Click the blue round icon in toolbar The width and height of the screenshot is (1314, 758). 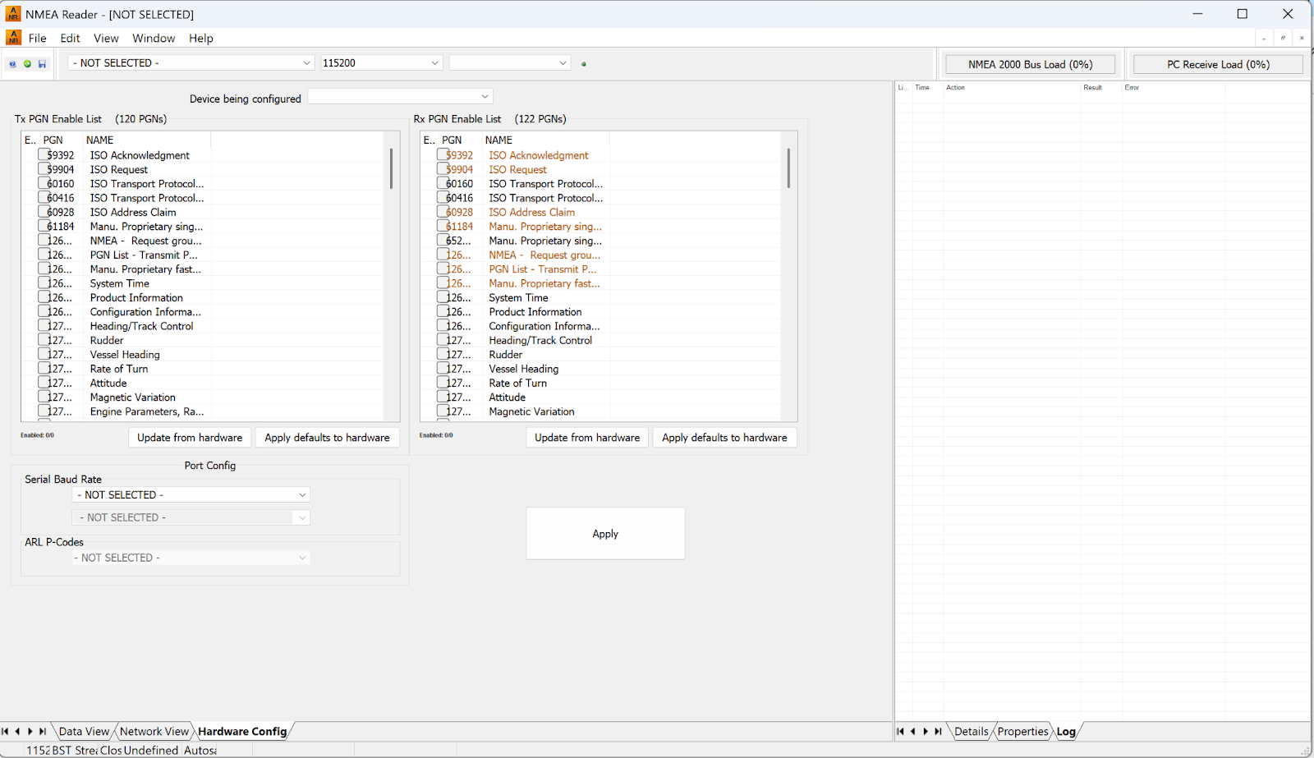tap(12, 64)
